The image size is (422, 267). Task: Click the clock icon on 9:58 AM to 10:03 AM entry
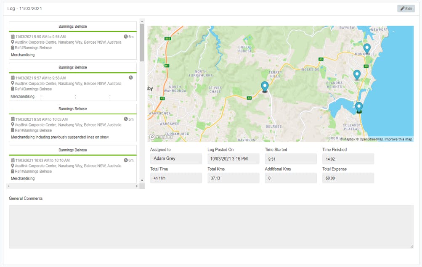(126, 119)
